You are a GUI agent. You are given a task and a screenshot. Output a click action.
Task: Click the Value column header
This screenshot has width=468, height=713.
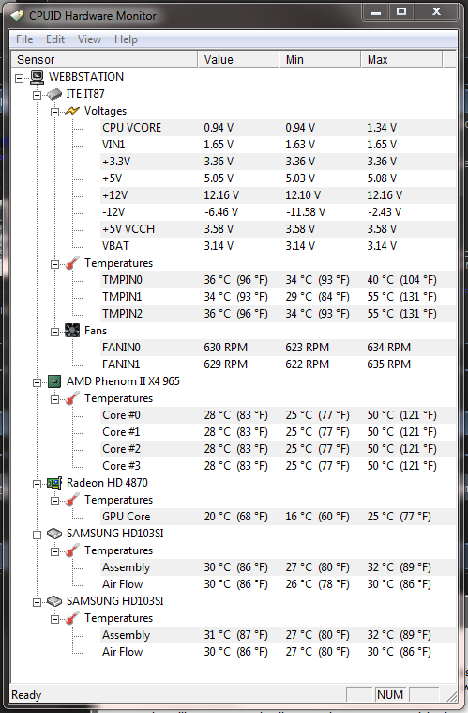coord(238,59)
